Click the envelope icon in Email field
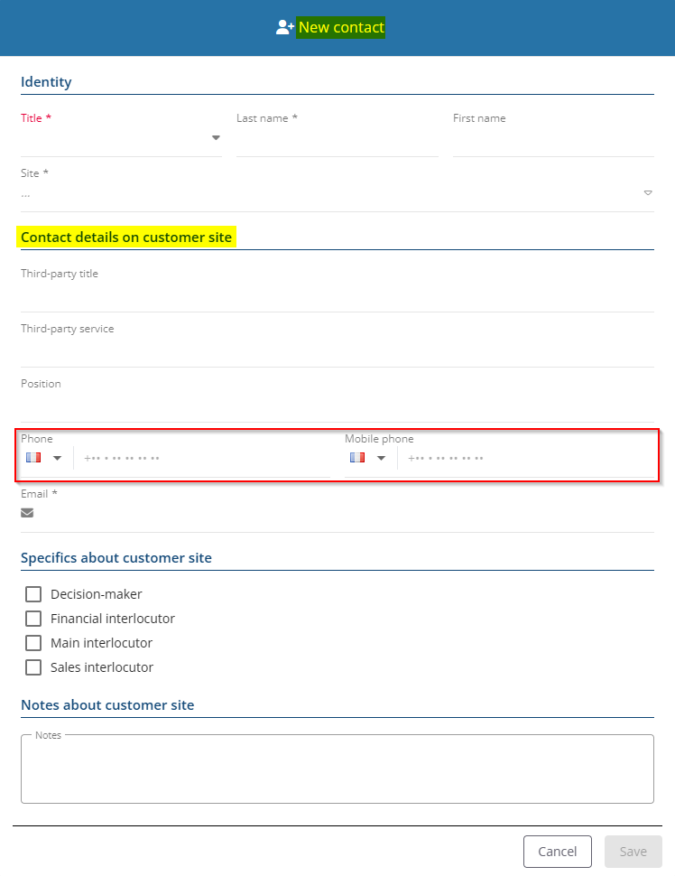Screen dimensions: 675x876 click(x=27, y=513)
